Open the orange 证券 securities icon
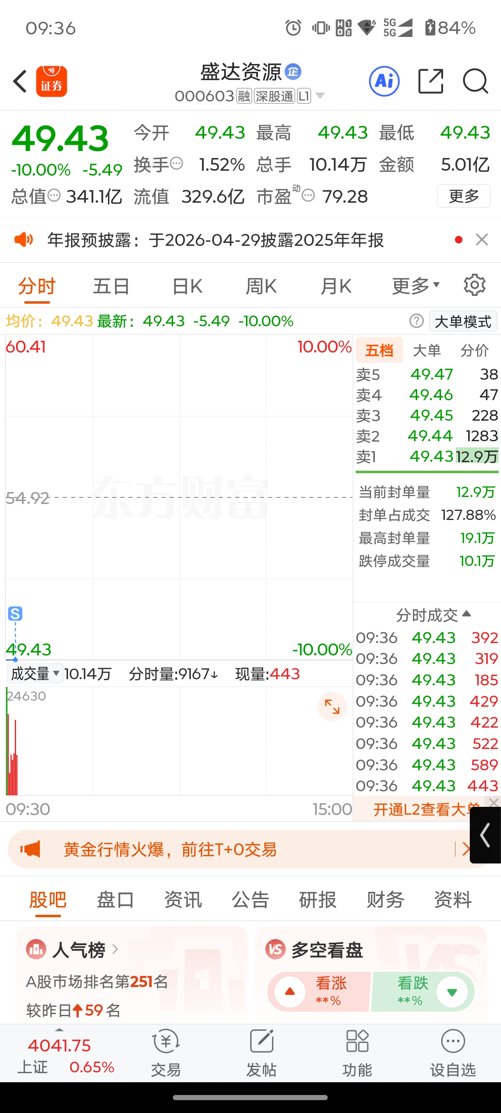Viewport: 501px width, 1113px height. tap(51, 81)
